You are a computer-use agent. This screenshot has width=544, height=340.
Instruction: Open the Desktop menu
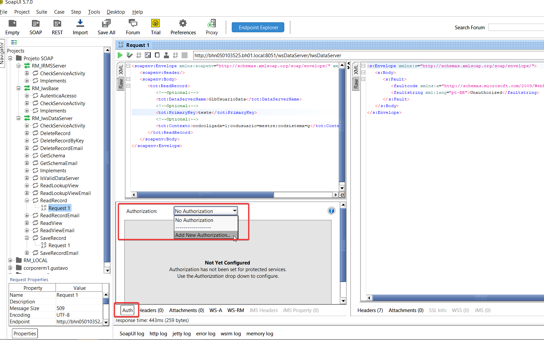click(x=116, y=12)
